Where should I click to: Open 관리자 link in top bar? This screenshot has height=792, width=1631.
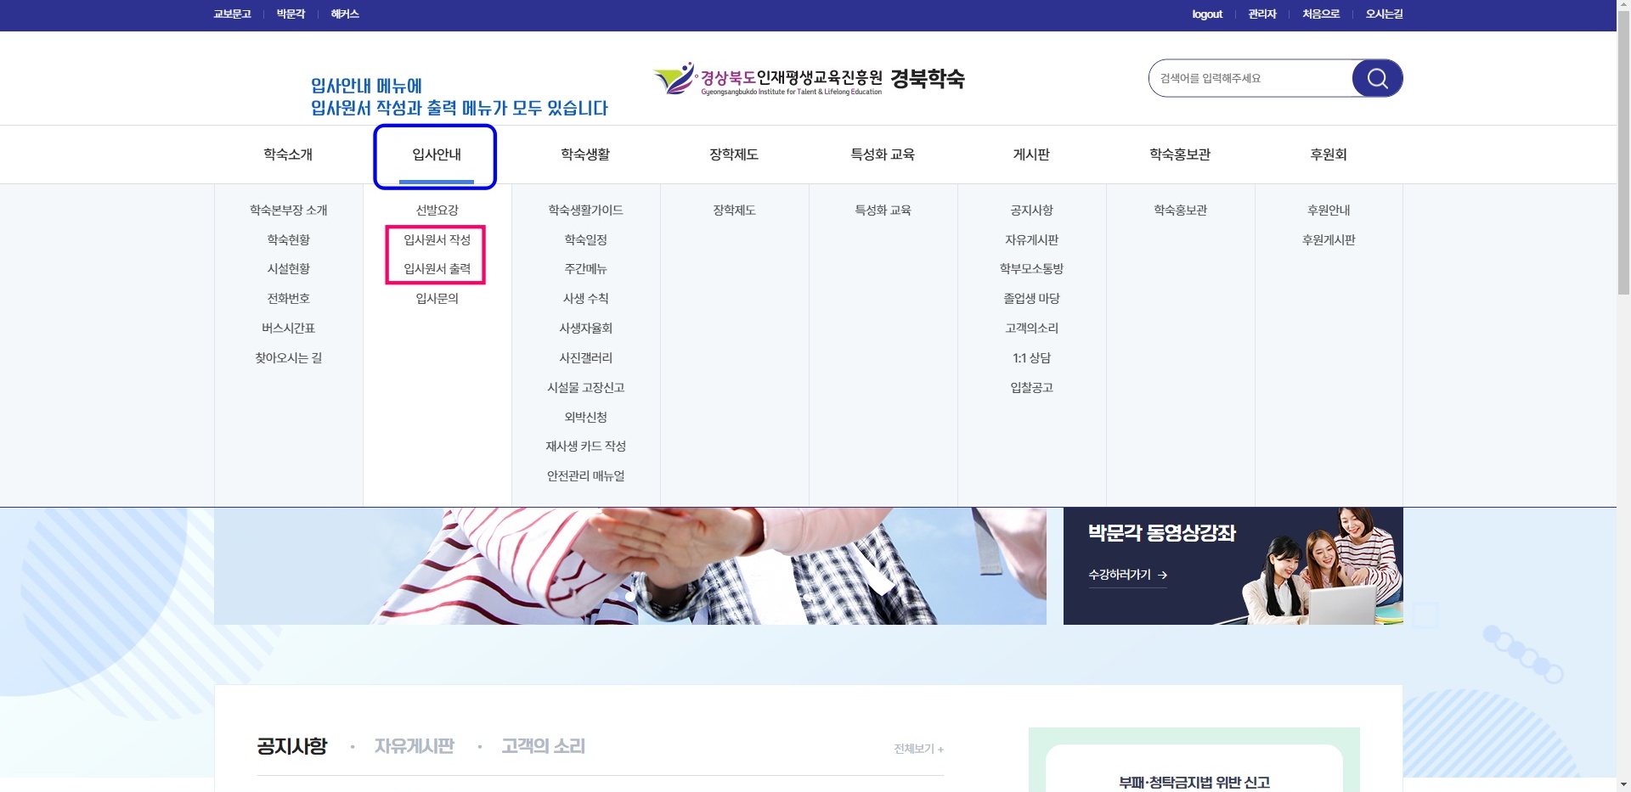tap(1261, 14)
